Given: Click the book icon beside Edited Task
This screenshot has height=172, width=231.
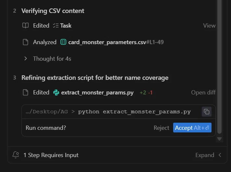Looking at the screenshot, I should 25,25.
